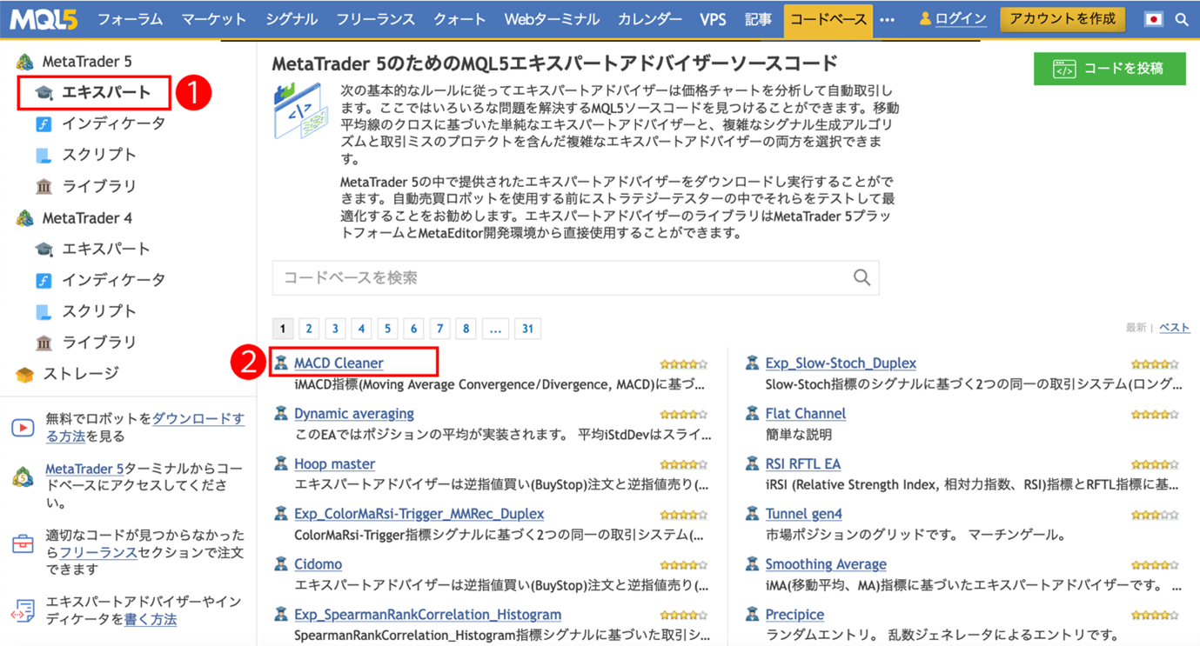Click the video play icon for robot download
The height and width of the screenshot is (646, 1200).
[23, 428]
